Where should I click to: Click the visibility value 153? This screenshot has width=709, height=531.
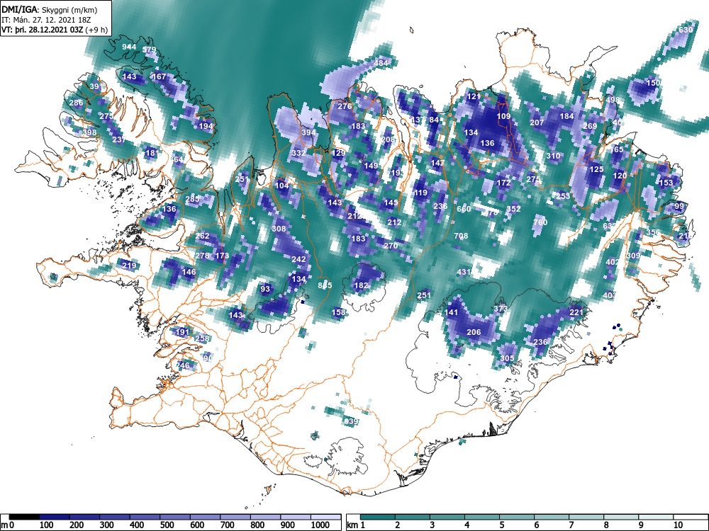[666, 183]
